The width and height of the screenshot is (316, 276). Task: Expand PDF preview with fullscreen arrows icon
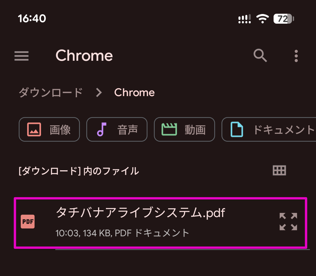pos(288,221)
